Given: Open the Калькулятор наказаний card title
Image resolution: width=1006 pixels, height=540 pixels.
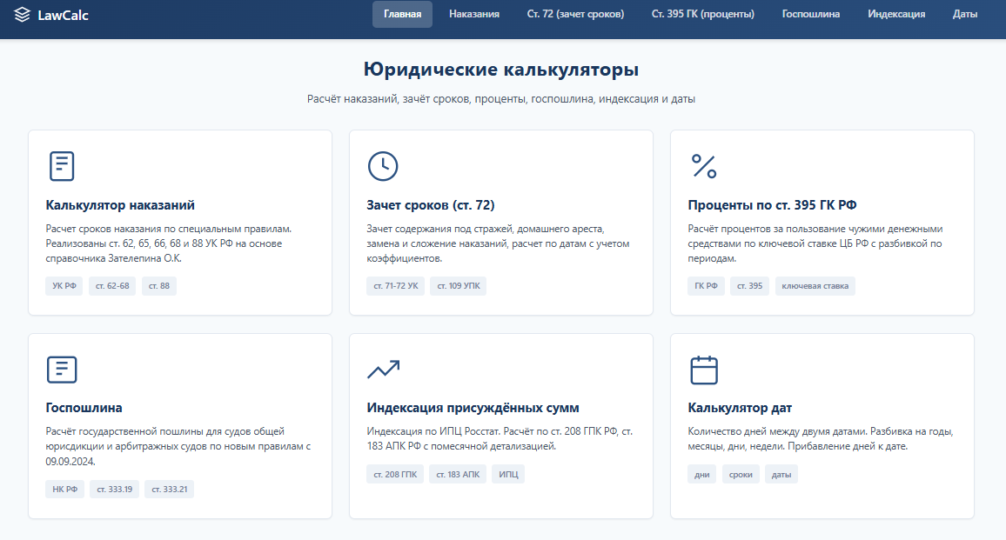Looking at the screenshot, I should pyautogui.click(x=120, y=205).
